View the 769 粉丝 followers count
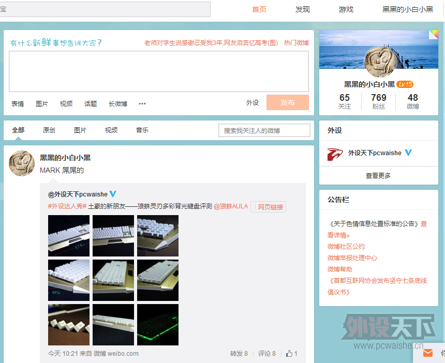The image size is (445, 363). [x=379, y=101]
